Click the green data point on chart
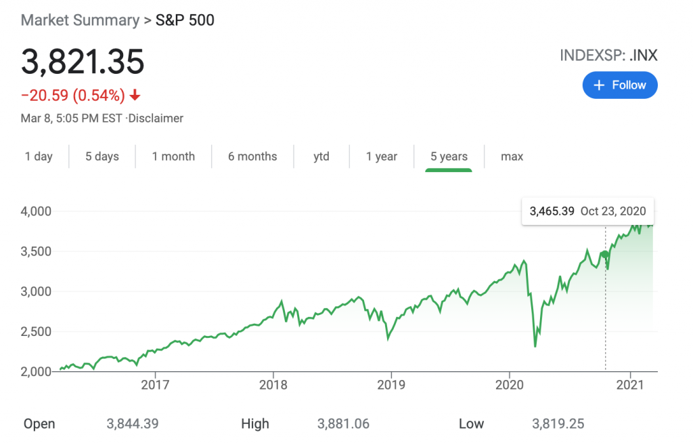Image resolution: width=693 pixels, height=445 pixels. point(605,255)
